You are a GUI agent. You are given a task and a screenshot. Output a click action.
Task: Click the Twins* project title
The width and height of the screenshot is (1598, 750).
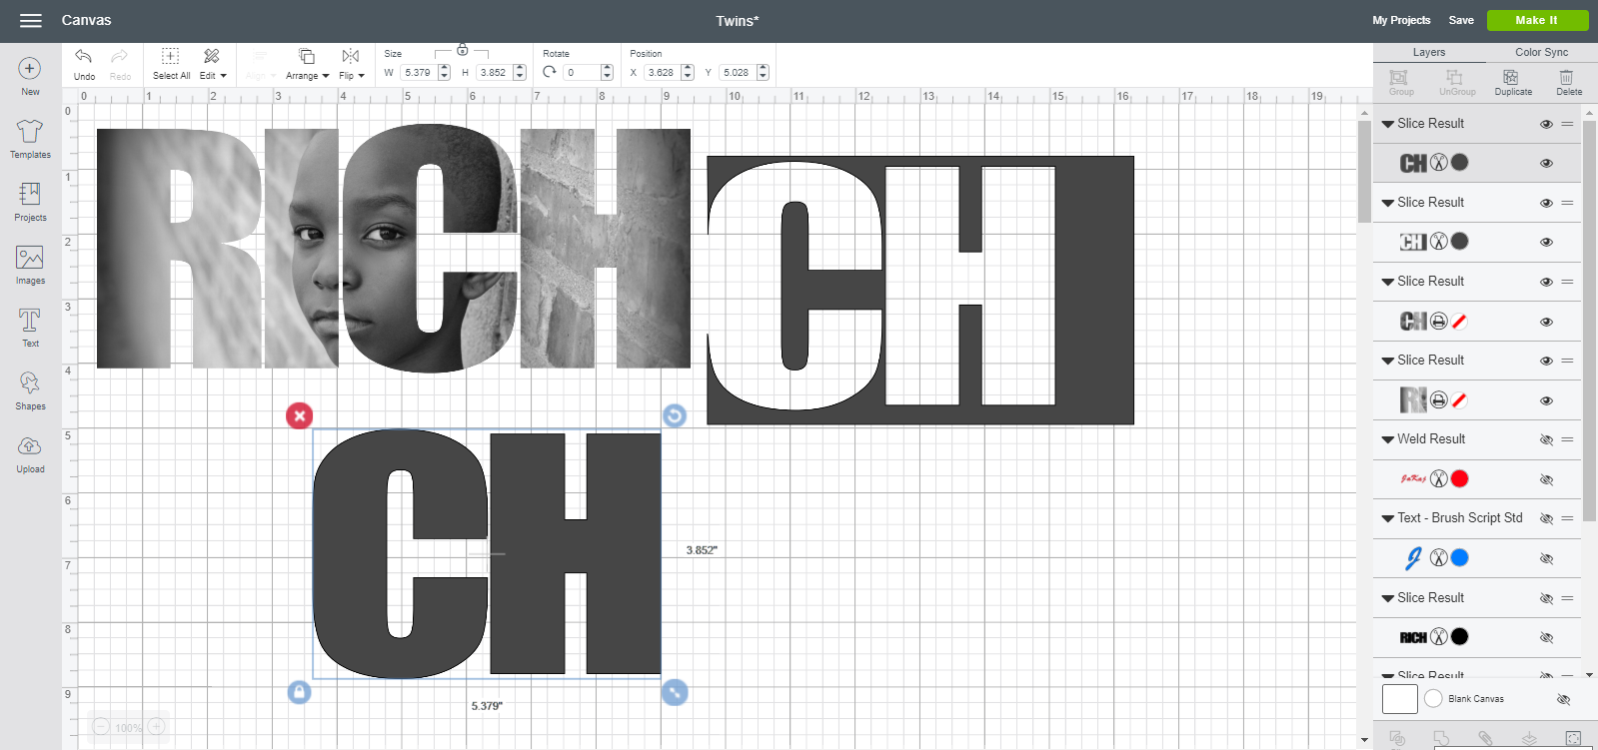click(738, 21)
